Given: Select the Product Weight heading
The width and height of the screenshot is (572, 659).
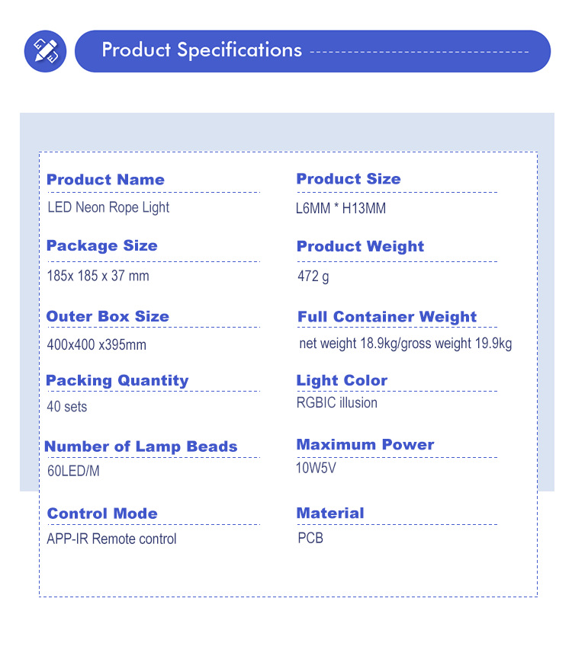Looking at the screenshot, I should [360, 247].
